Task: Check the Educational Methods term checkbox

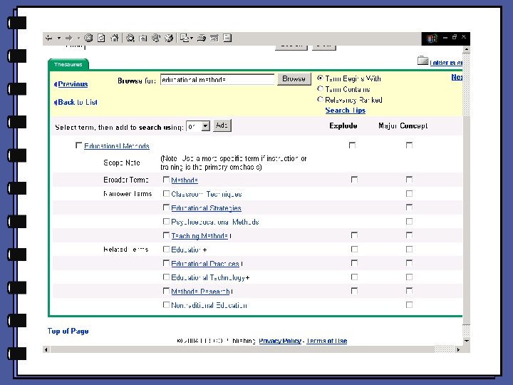Action: (x=78, y=145)
